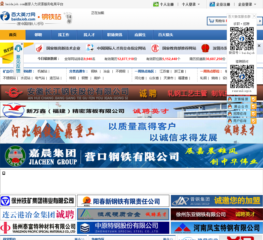Click the right arrow beside the QR panel
The image size is (263, 240).
point(260,21)
